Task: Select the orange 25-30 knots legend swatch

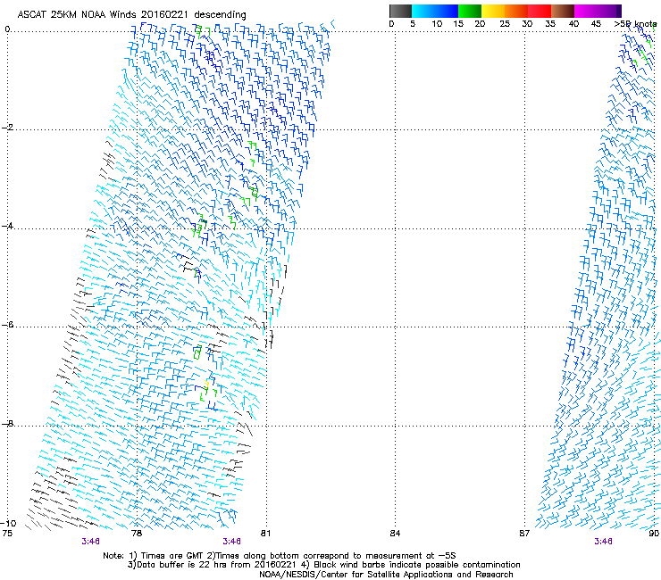Action: (516, 11)
